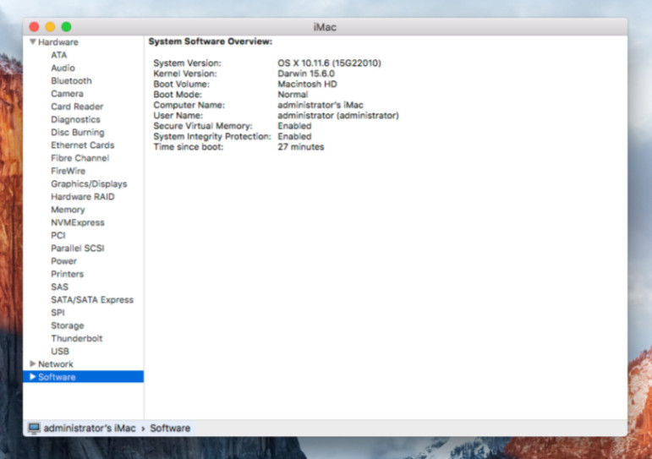Zoom the window with the green button
The image size is (652, 459).
tap(67, 27)
